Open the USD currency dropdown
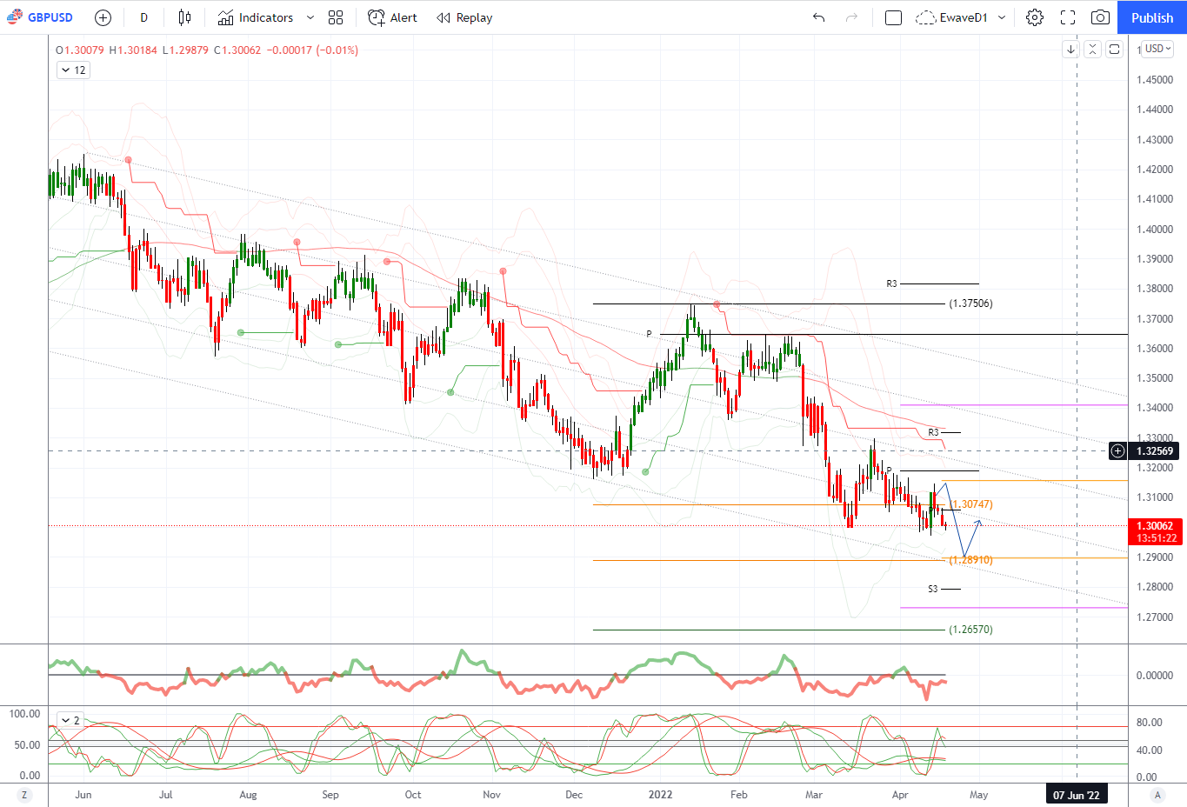Image resolution: width=1187 pixels, height=807 pixels. point(1157,49)
